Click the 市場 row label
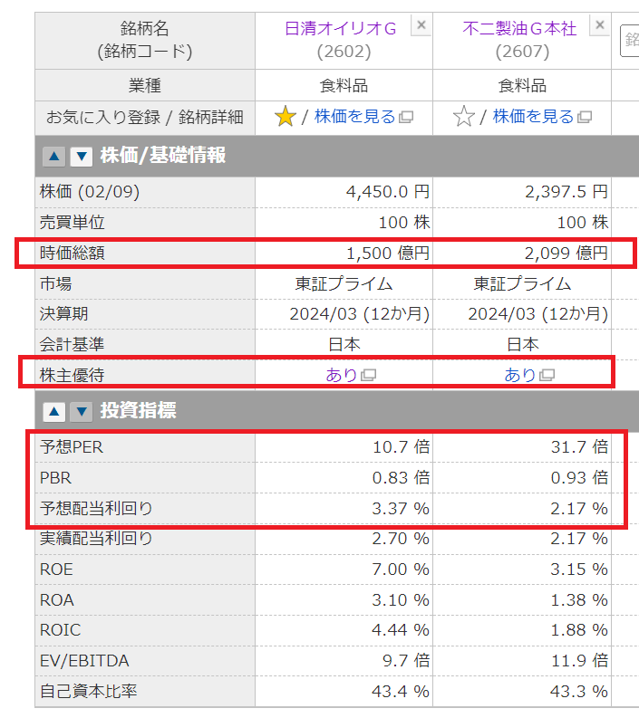 click(56, 283)
